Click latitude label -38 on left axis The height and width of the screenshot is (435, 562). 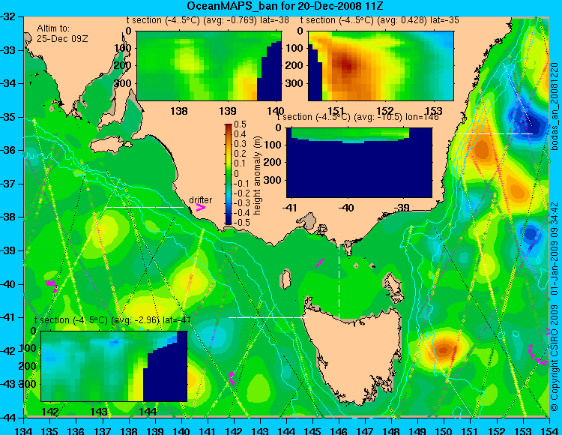(x=9, y=217)
